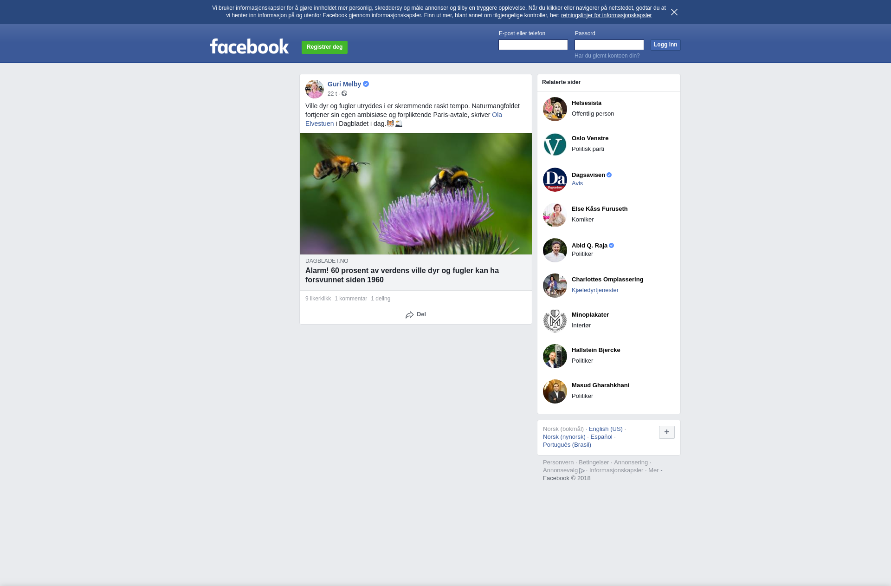Screen dimensions: 891x586
Task: Open the 1 kommentar link
Action: point(351,299)
